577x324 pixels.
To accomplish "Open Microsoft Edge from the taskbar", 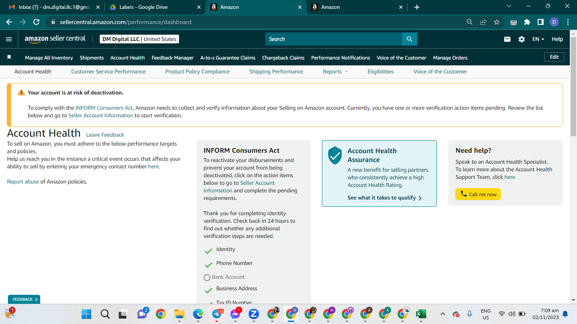I will point(198,314).
